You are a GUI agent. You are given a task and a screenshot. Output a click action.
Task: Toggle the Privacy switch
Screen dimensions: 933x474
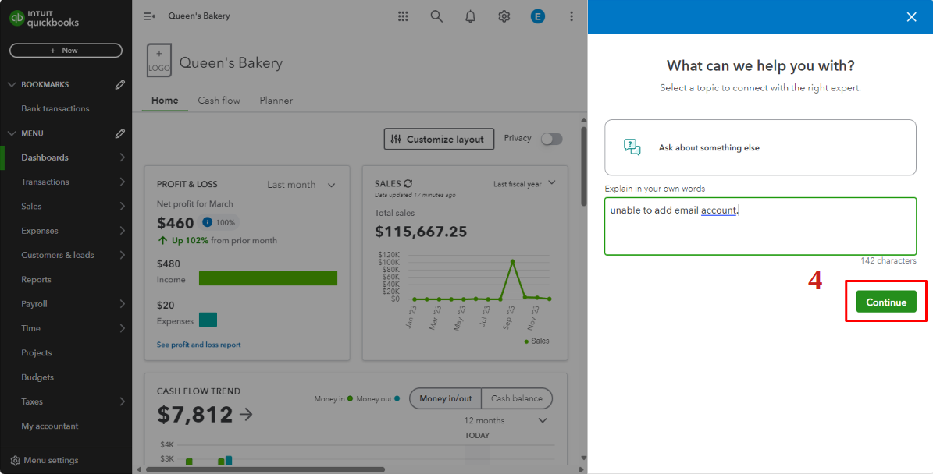pyautogui.click(x=551, y=138)
